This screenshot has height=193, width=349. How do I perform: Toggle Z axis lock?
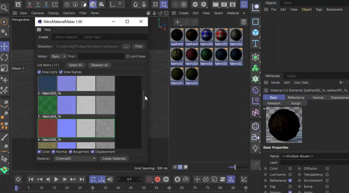tap(46, 4)
